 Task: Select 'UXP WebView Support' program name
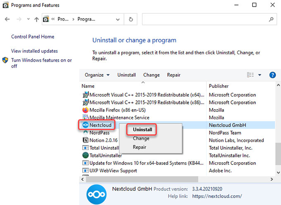tap(113, 171)
